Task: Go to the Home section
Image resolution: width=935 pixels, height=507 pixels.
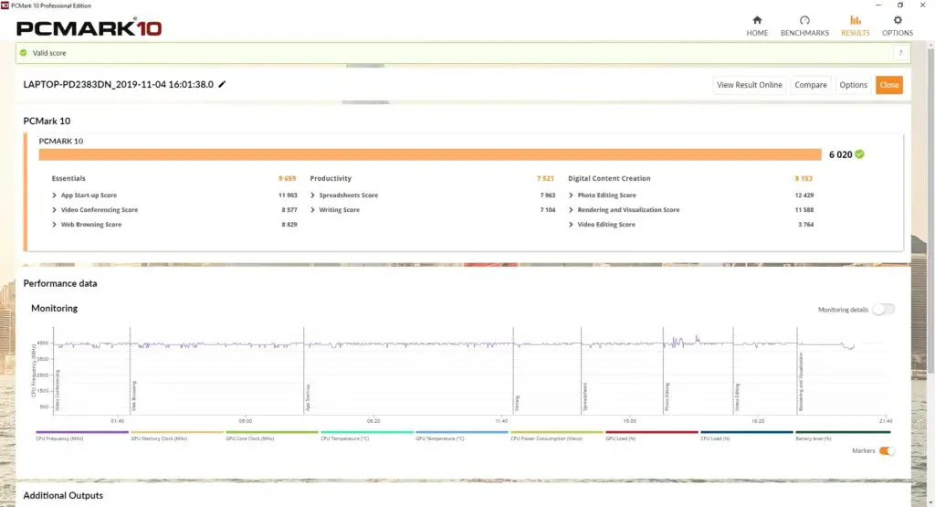Action: 757,26
